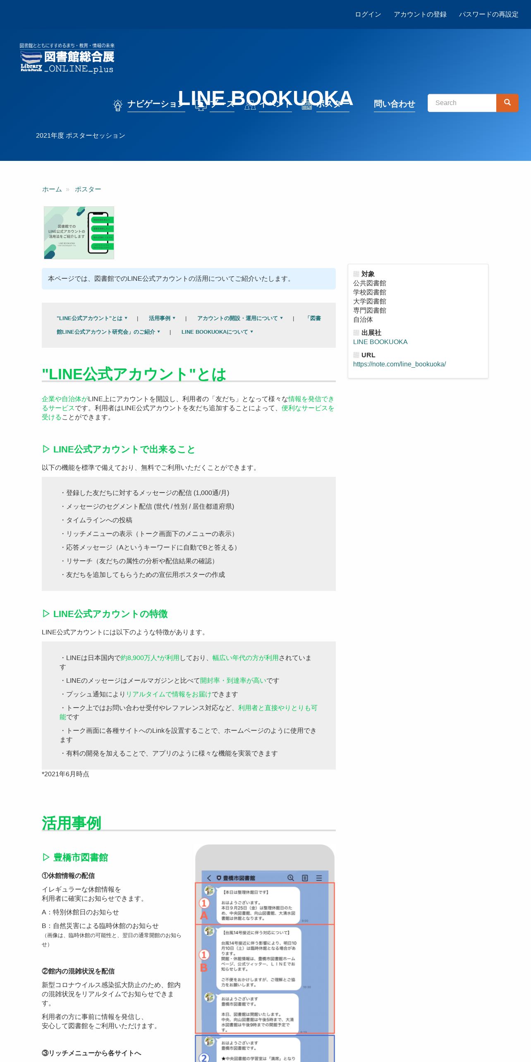Click the people icon beside イベント
The image size is (531, 1062).
click(x=250, y=105)
